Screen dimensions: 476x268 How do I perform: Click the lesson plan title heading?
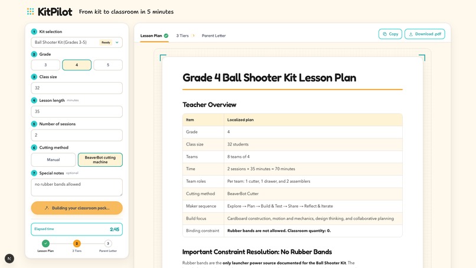point(269,78)
